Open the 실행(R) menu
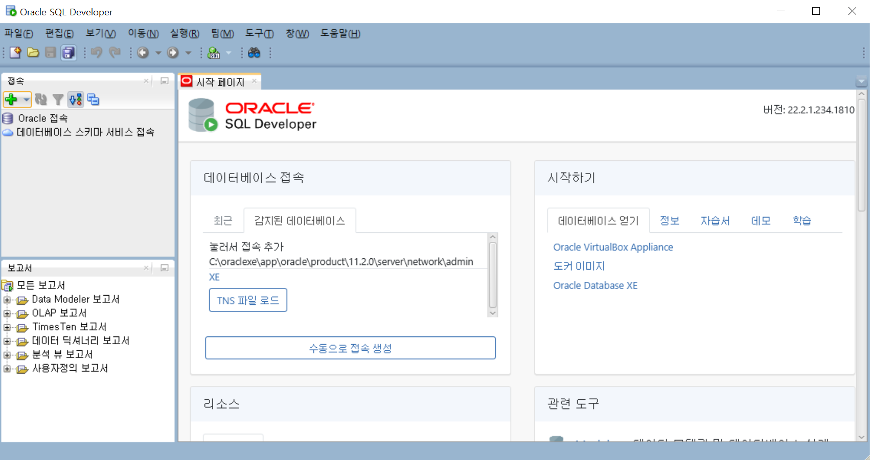Screen dimensions: 870x460 [185, 34]
